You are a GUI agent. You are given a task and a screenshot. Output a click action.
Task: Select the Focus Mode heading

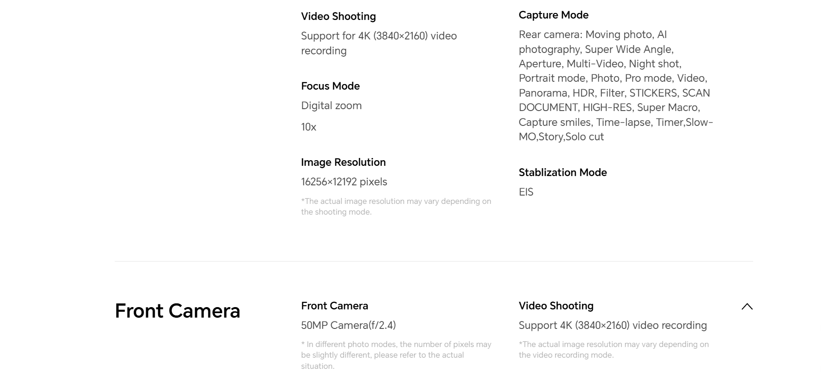330,86
